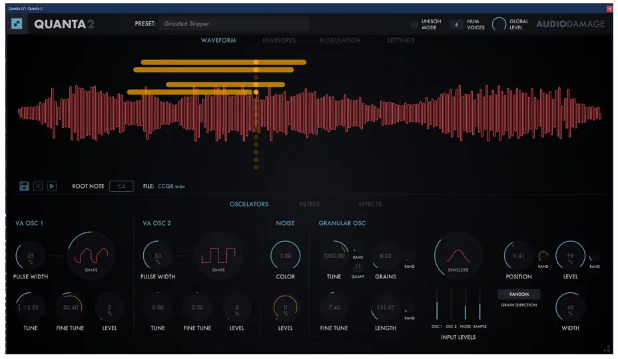
Task: Open the Num Voices value box
Action: pos(456,24)
